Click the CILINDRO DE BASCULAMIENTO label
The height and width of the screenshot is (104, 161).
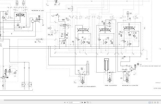[x=87, y=87]
